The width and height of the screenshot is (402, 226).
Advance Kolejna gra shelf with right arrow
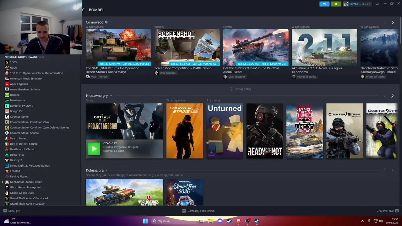(x=392, y=170)
